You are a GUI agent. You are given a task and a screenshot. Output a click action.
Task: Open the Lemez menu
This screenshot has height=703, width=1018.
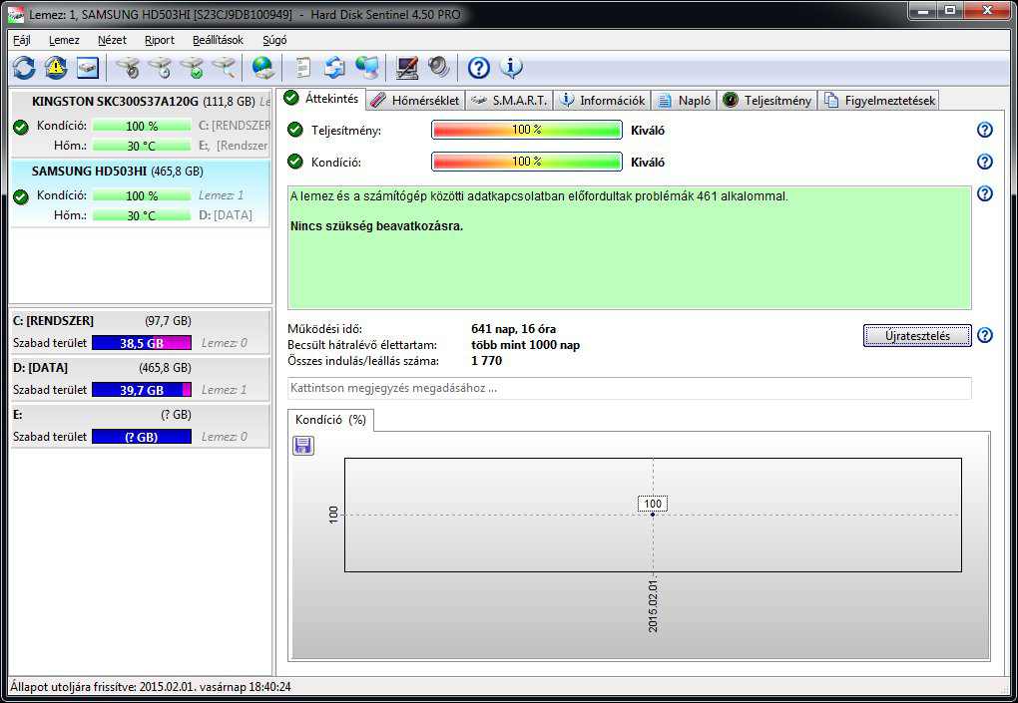click(64, 40)
